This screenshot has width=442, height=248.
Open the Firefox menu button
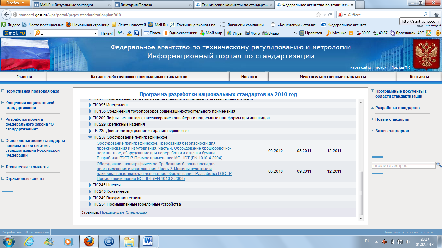pos(16,3)
